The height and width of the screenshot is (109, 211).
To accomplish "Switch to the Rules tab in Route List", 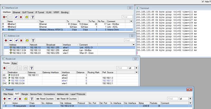I will 14,63.
